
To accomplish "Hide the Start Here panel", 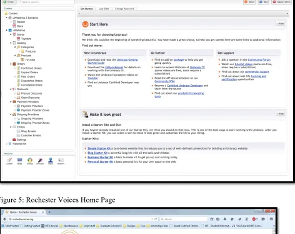I will [x=281, y=24].
